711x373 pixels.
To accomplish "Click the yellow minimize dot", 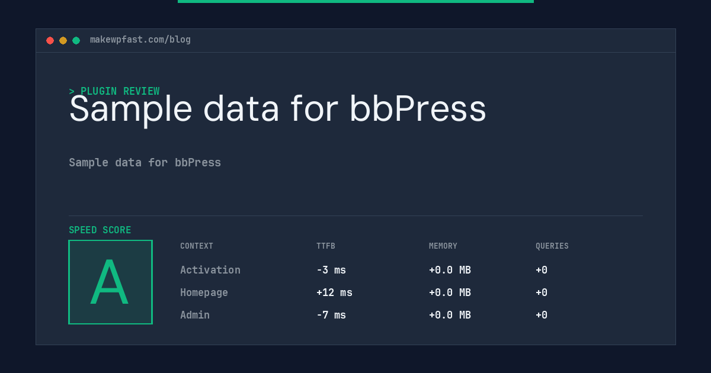I will (x=63, y=40).
